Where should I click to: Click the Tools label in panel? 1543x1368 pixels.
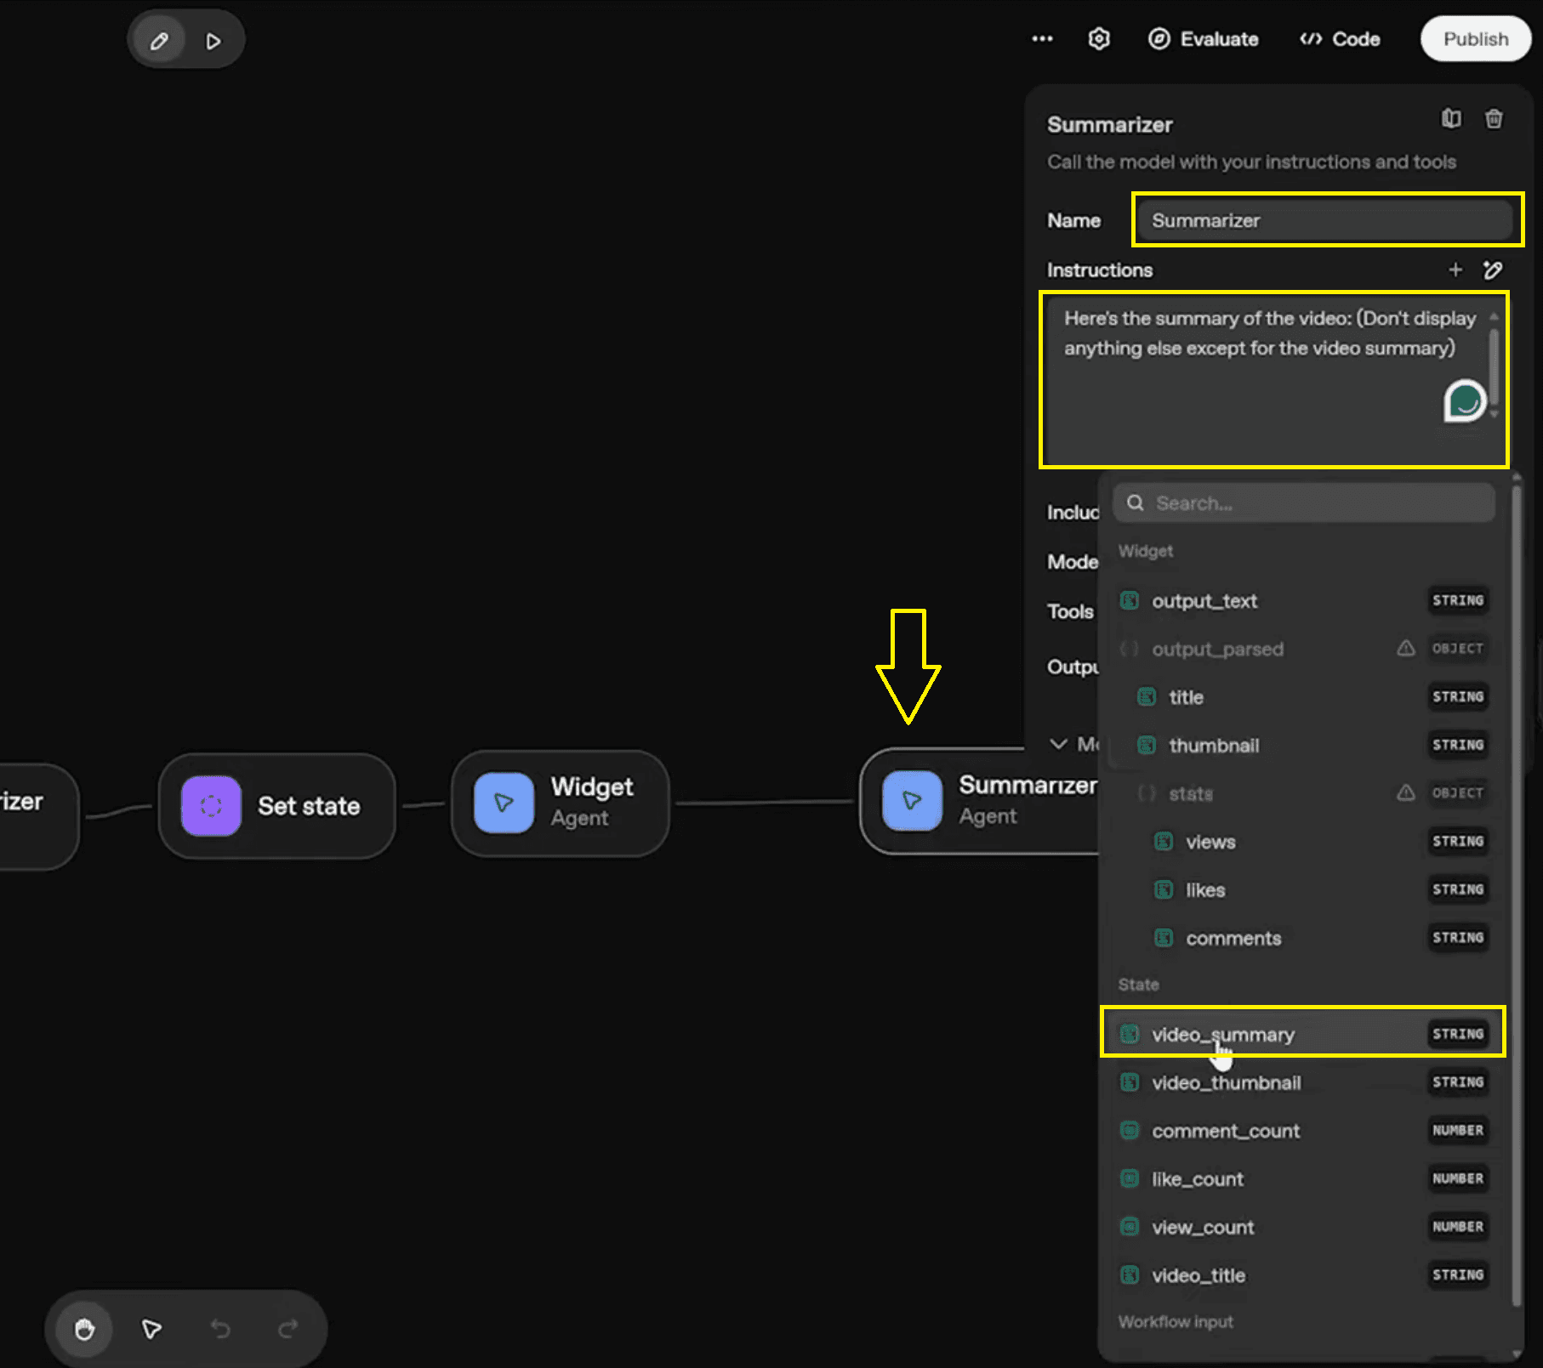tap(1070, 611)
